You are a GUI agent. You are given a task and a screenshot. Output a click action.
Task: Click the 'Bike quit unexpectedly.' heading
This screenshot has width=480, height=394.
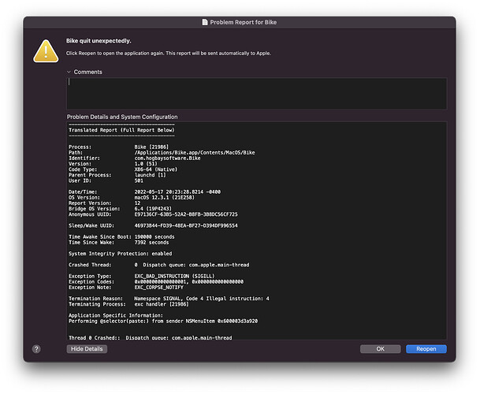pyautogui.click(x=99, y=41)
